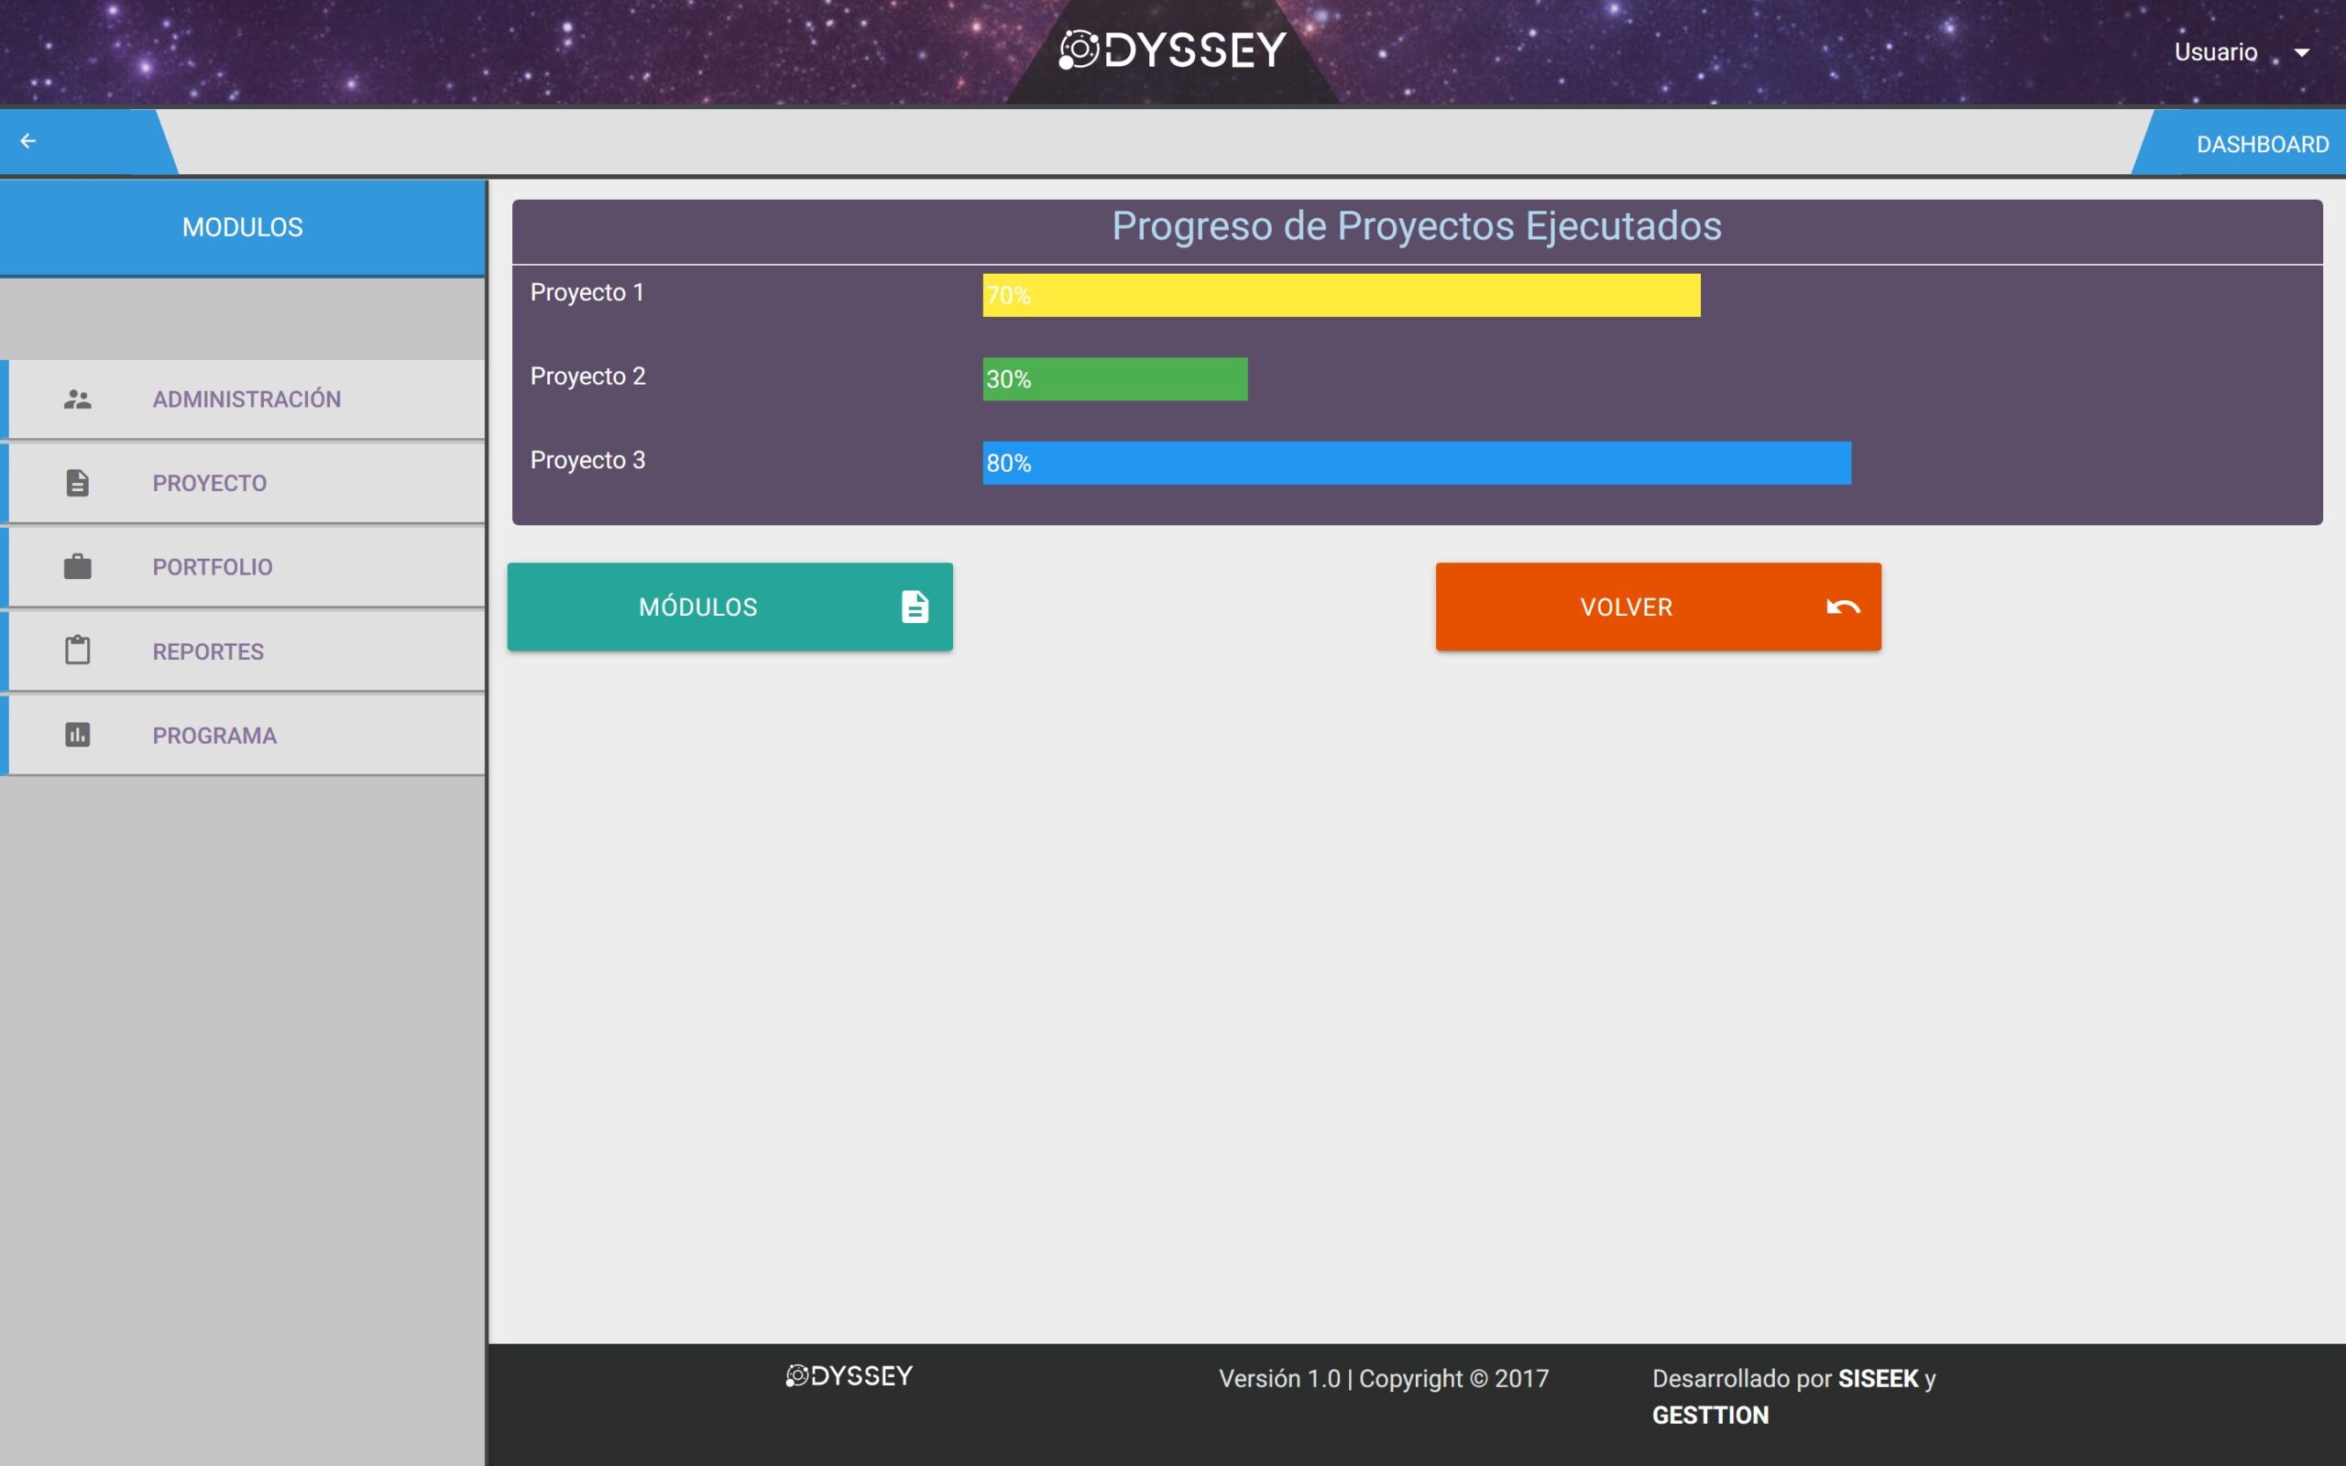Click the document icon on Módulos button

click(915, 607)
